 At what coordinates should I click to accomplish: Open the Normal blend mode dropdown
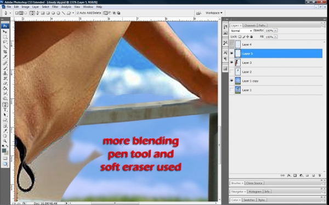(241, 31)
